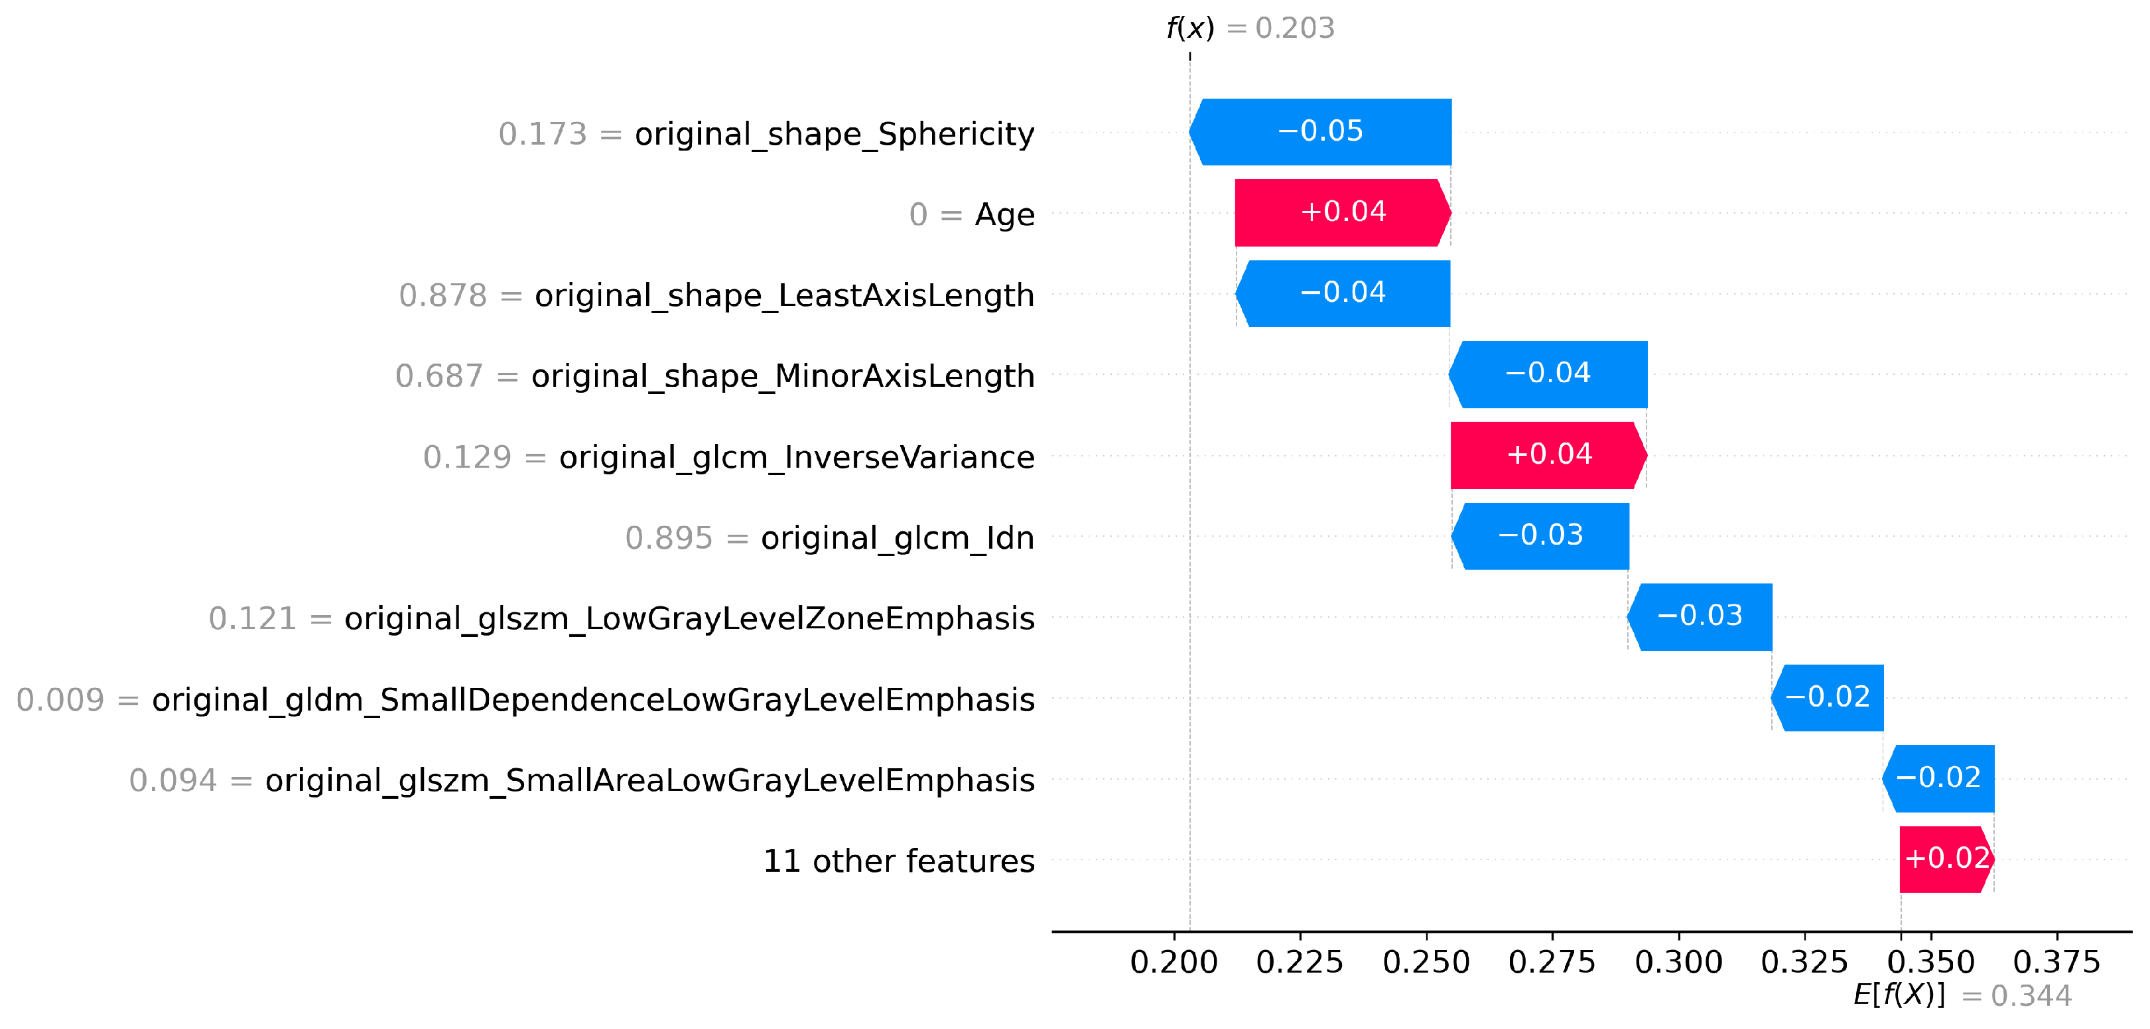Click the f(x) = 0.203 label
This screenshot has height=1029, width=2150.
[x=1250, y=29]
